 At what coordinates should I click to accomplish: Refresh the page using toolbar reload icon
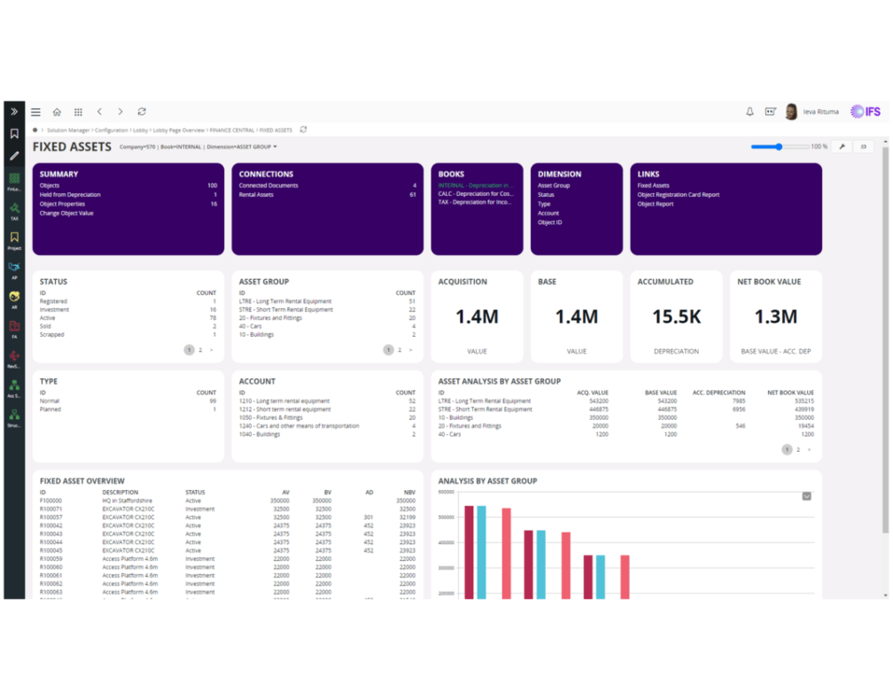pos(142,112)
